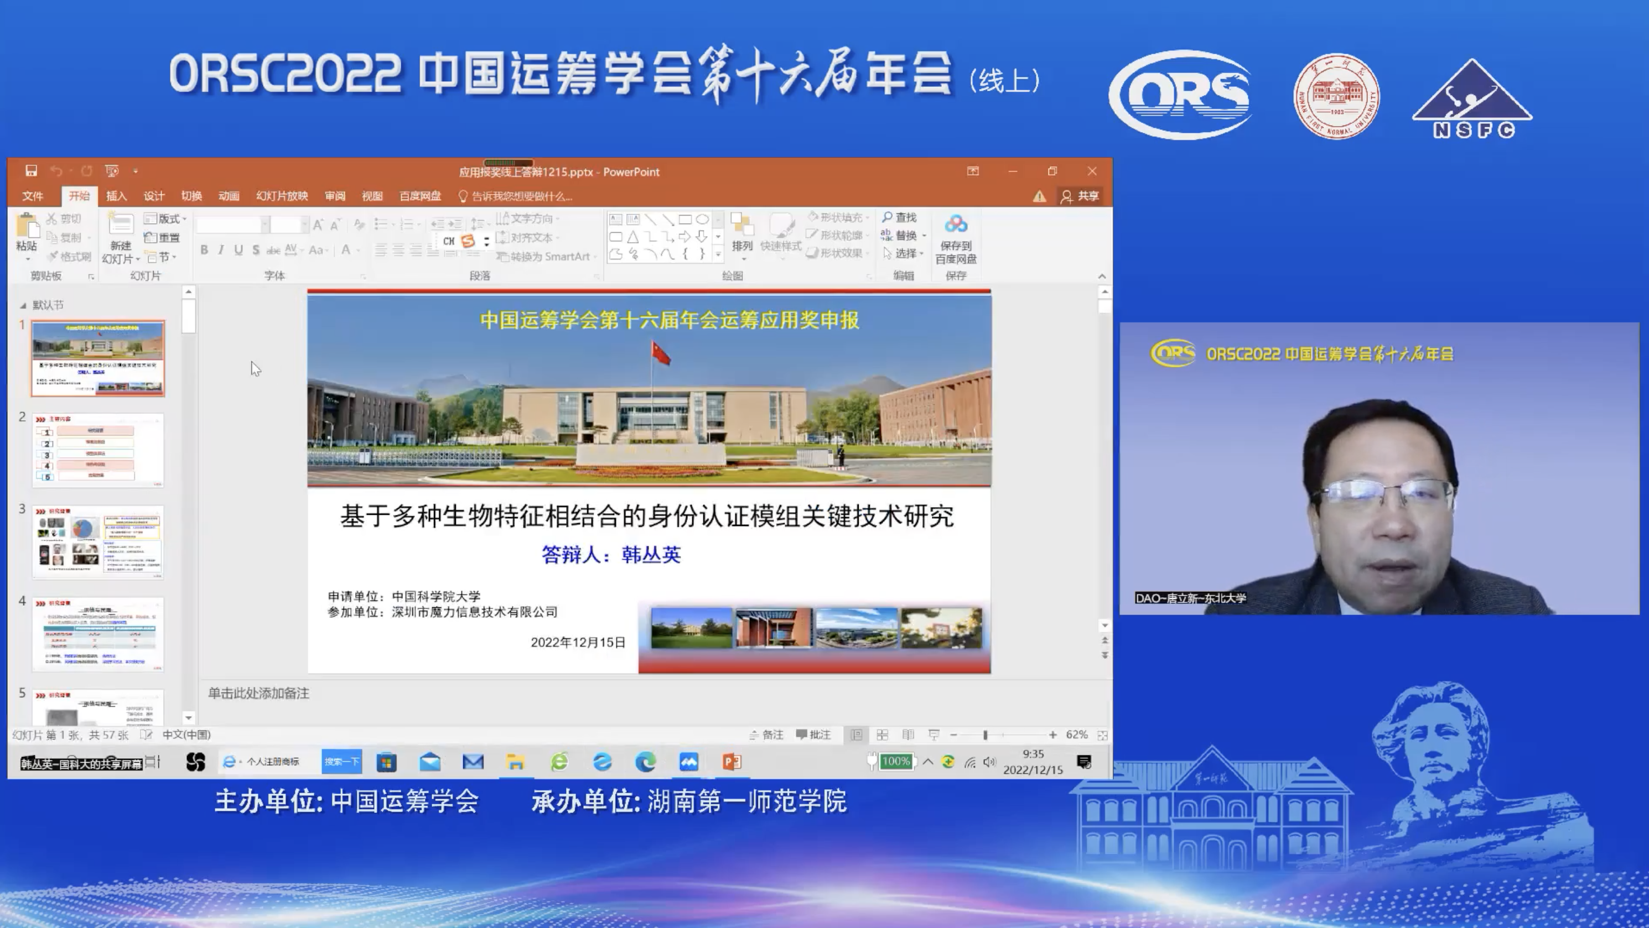
Task: Toggle Italic (I) formatting
Action: point(221,250)
